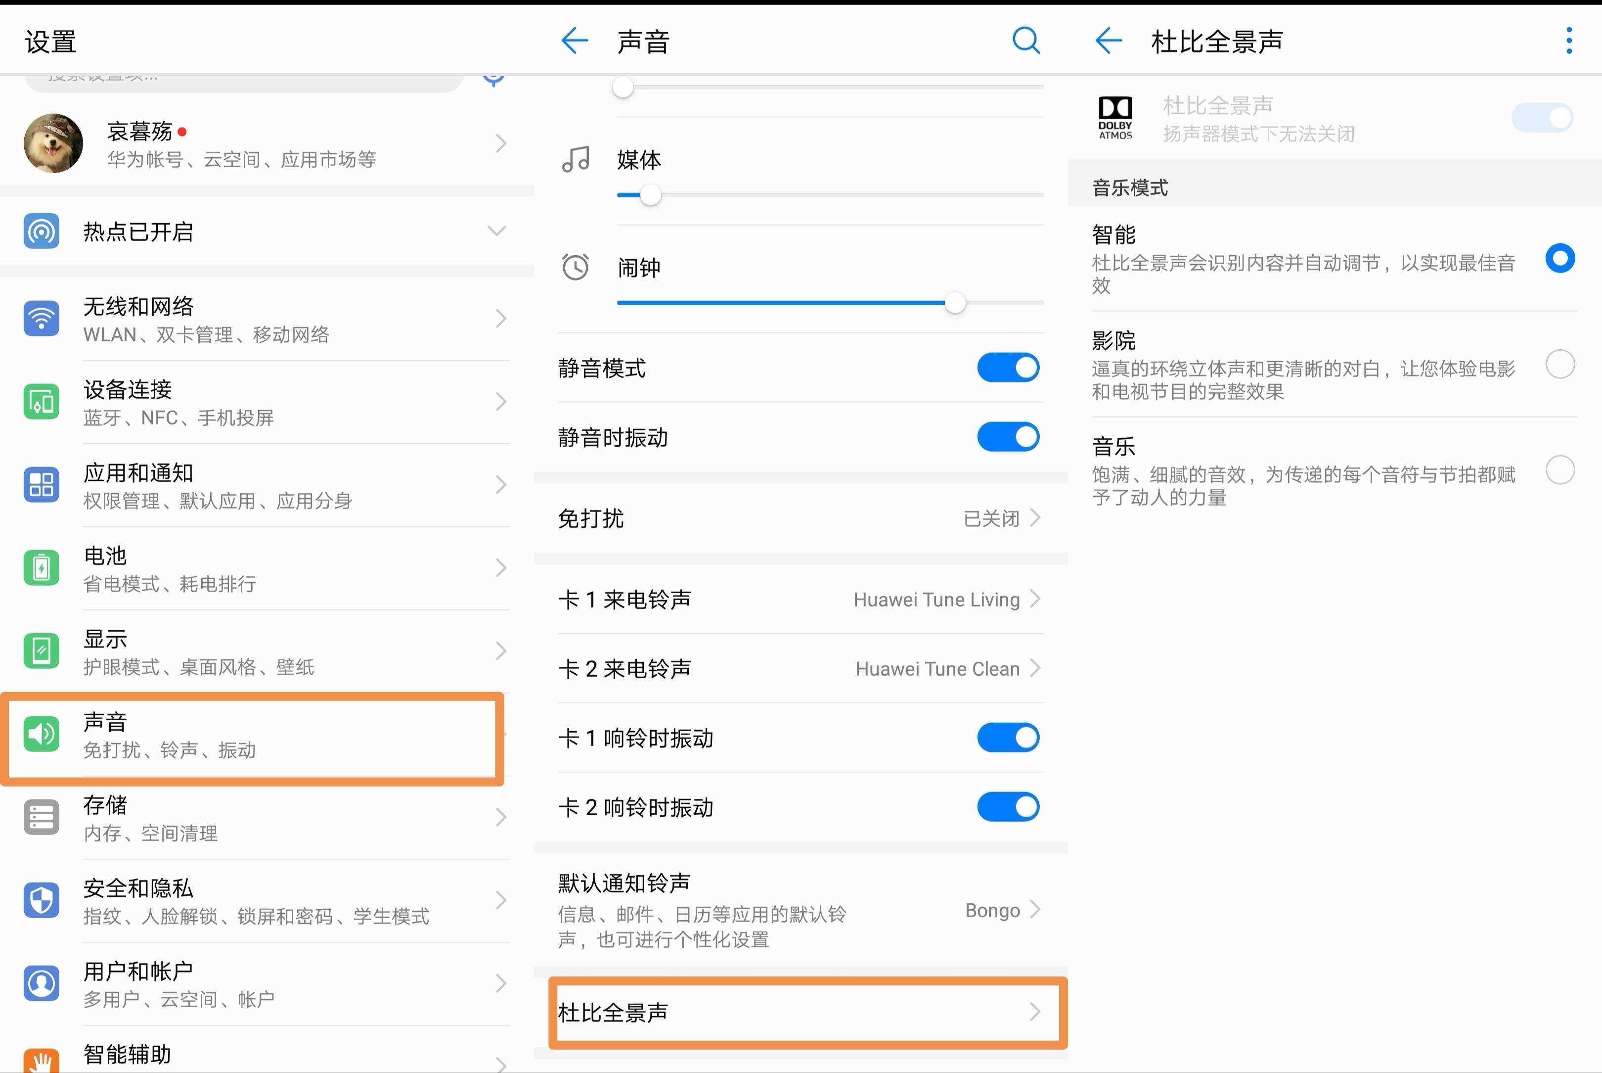The image size is (1602, 1073).
Task: Open search in the Sound page
Action: [x=1025, y=41]
